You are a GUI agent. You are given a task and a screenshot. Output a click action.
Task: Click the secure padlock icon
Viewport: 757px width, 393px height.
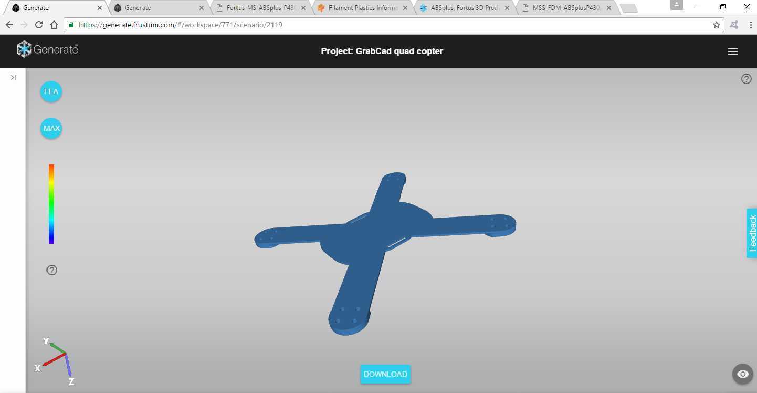[x=71, y=25]
